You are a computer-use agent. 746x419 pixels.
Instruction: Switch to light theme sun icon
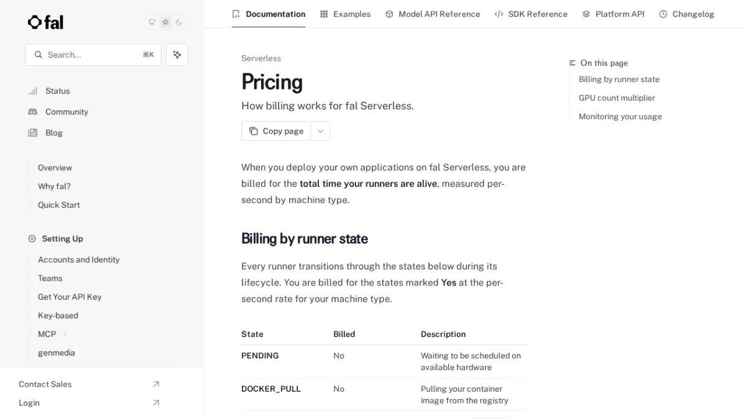(x=165, y=22)
